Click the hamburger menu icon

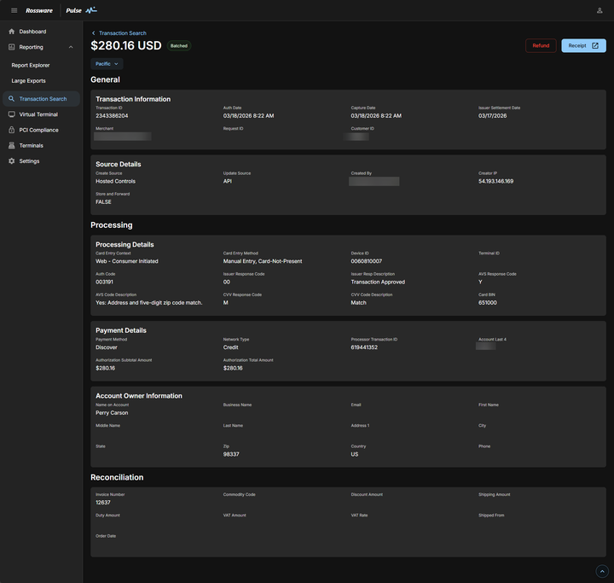[x=14, y=10]
